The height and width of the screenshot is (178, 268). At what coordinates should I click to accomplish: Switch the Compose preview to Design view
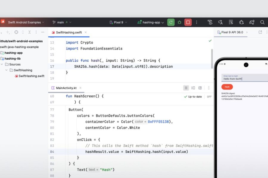pos(200,88)
